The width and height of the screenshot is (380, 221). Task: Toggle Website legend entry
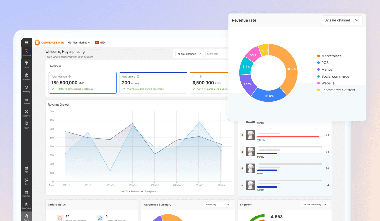coord(326,83)
